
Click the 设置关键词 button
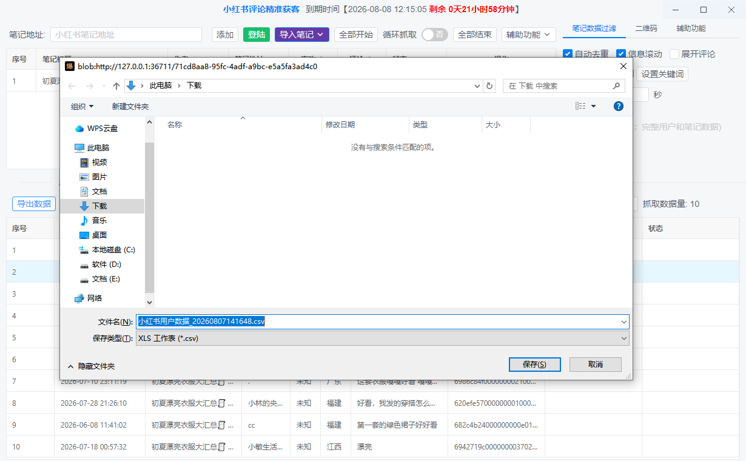[x=662, y=73]
